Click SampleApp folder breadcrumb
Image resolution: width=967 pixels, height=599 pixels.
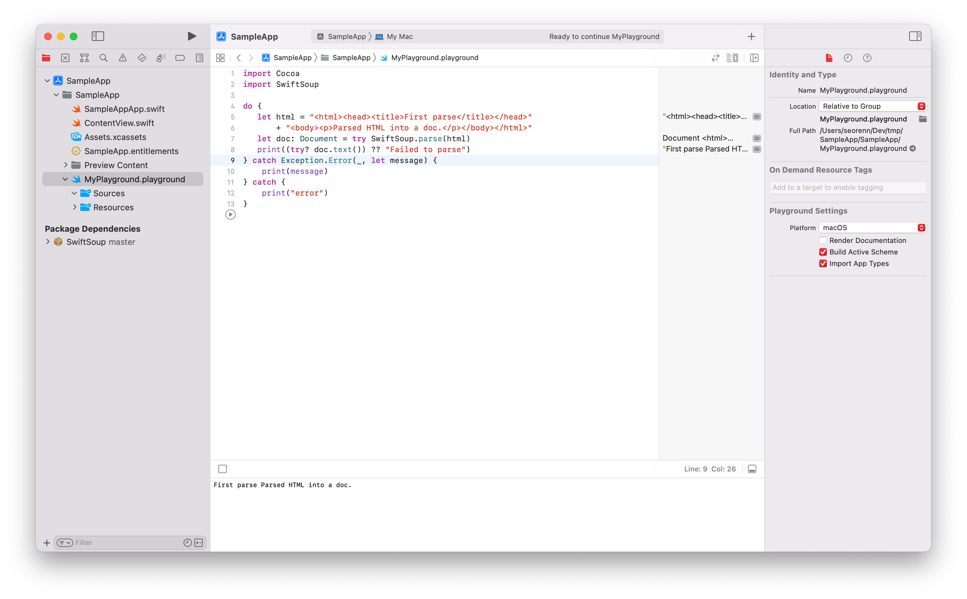pyautogui.click(x=346, y=58)
